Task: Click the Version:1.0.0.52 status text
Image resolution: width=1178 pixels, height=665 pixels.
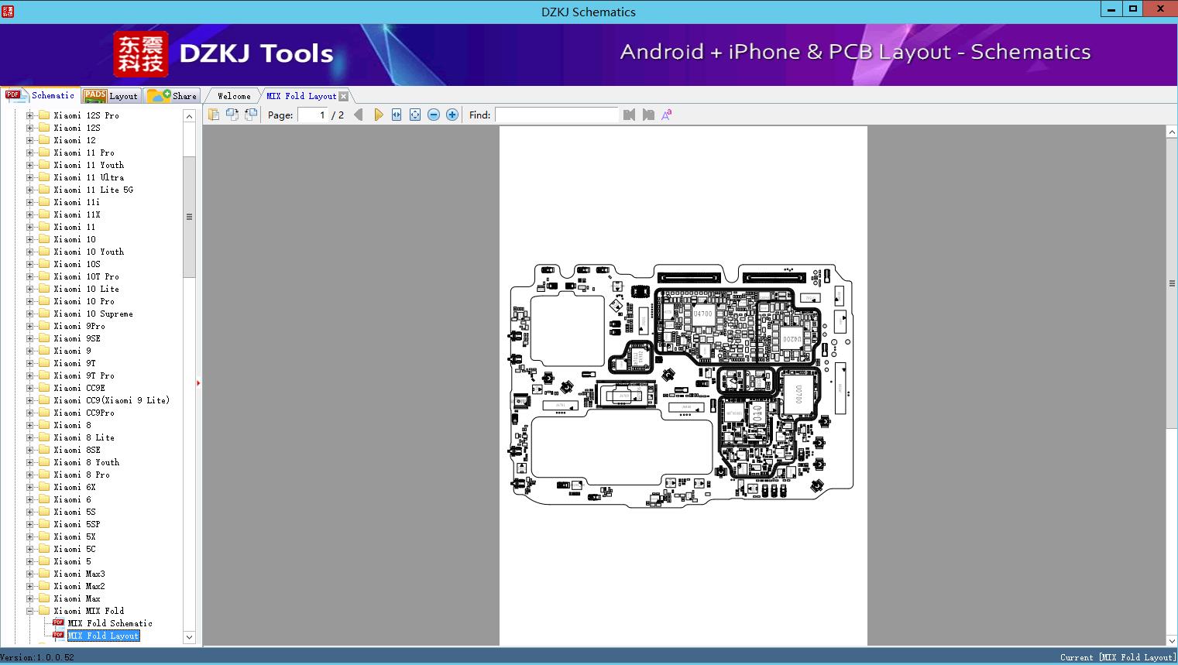Action: (x=37, y=657)
